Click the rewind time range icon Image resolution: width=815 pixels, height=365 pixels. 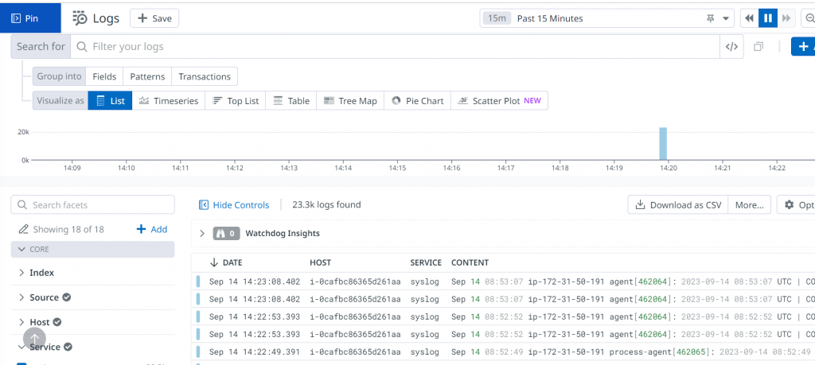click(x=749, y=18)
